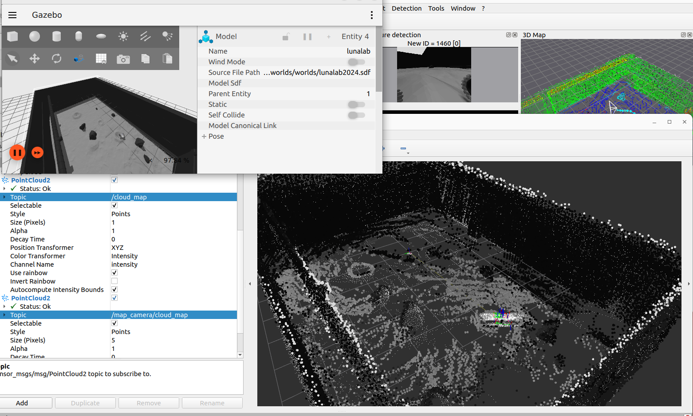The height and width of the screenshot is (416, 693).
Task: Toggle the Wind Mode switch
Action: [356, 62]
